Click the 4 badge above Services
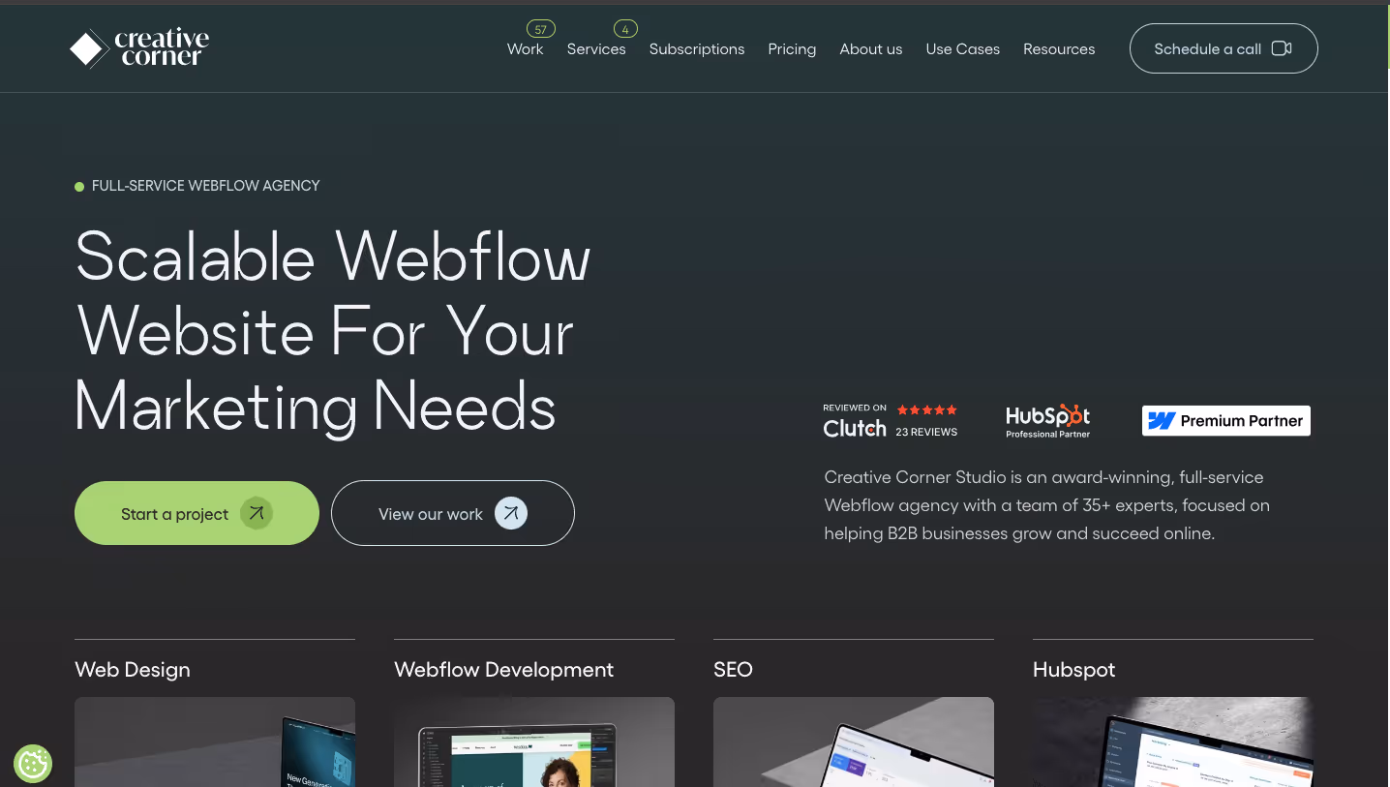 coord(625,29)
